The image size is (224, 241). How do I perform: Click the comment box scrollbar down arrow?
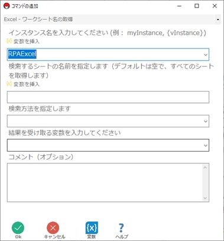point(205,198)
